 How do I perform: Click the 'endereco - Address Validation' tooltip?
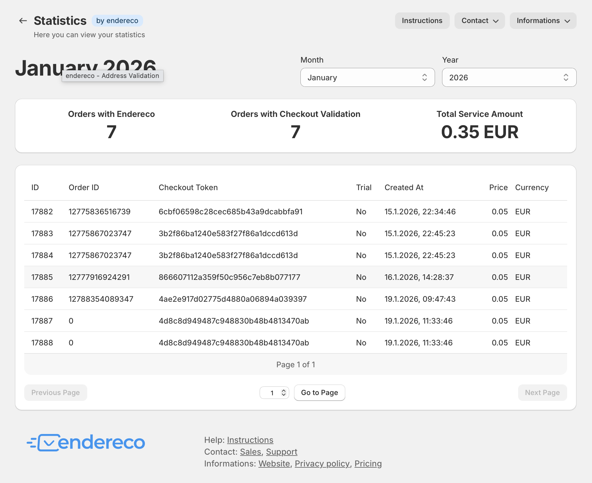click(x=112, y=76)
